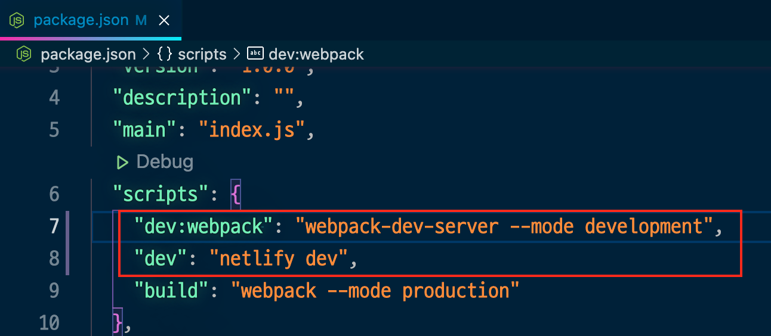Click the opening brace after scripts

(236, 194)
